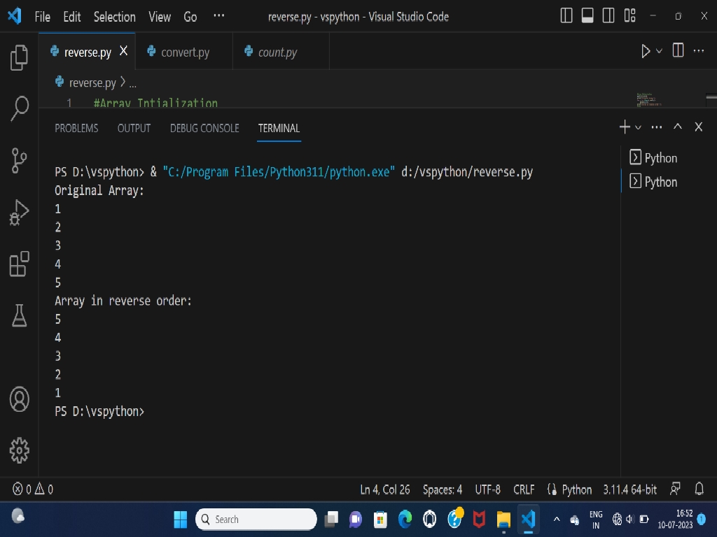
Task: Switch to the convert.py editor tab
Action: [x=185, y=52]
